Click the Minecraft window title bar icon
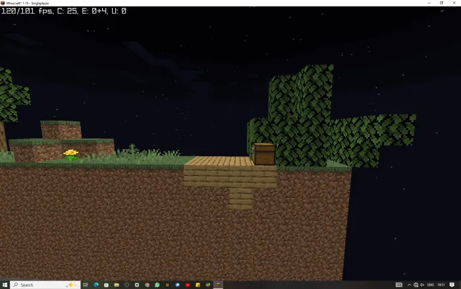This screenshot has height=289, width=461. click(x=3, y=3)
